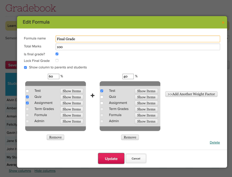The width and height of the screenshot is (232, 177).
Task: Show Items for Assignment in 40% group
Action: pos(146,103)
